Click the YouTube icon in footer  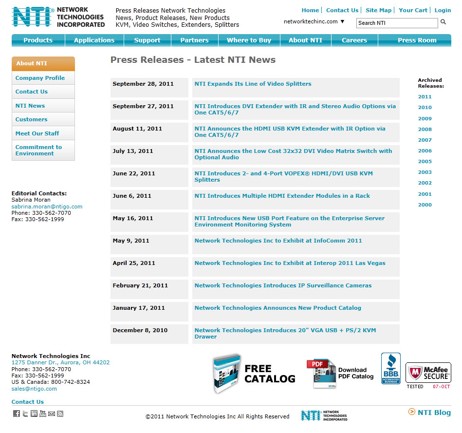pyautogui.click(x=43, y=414)
